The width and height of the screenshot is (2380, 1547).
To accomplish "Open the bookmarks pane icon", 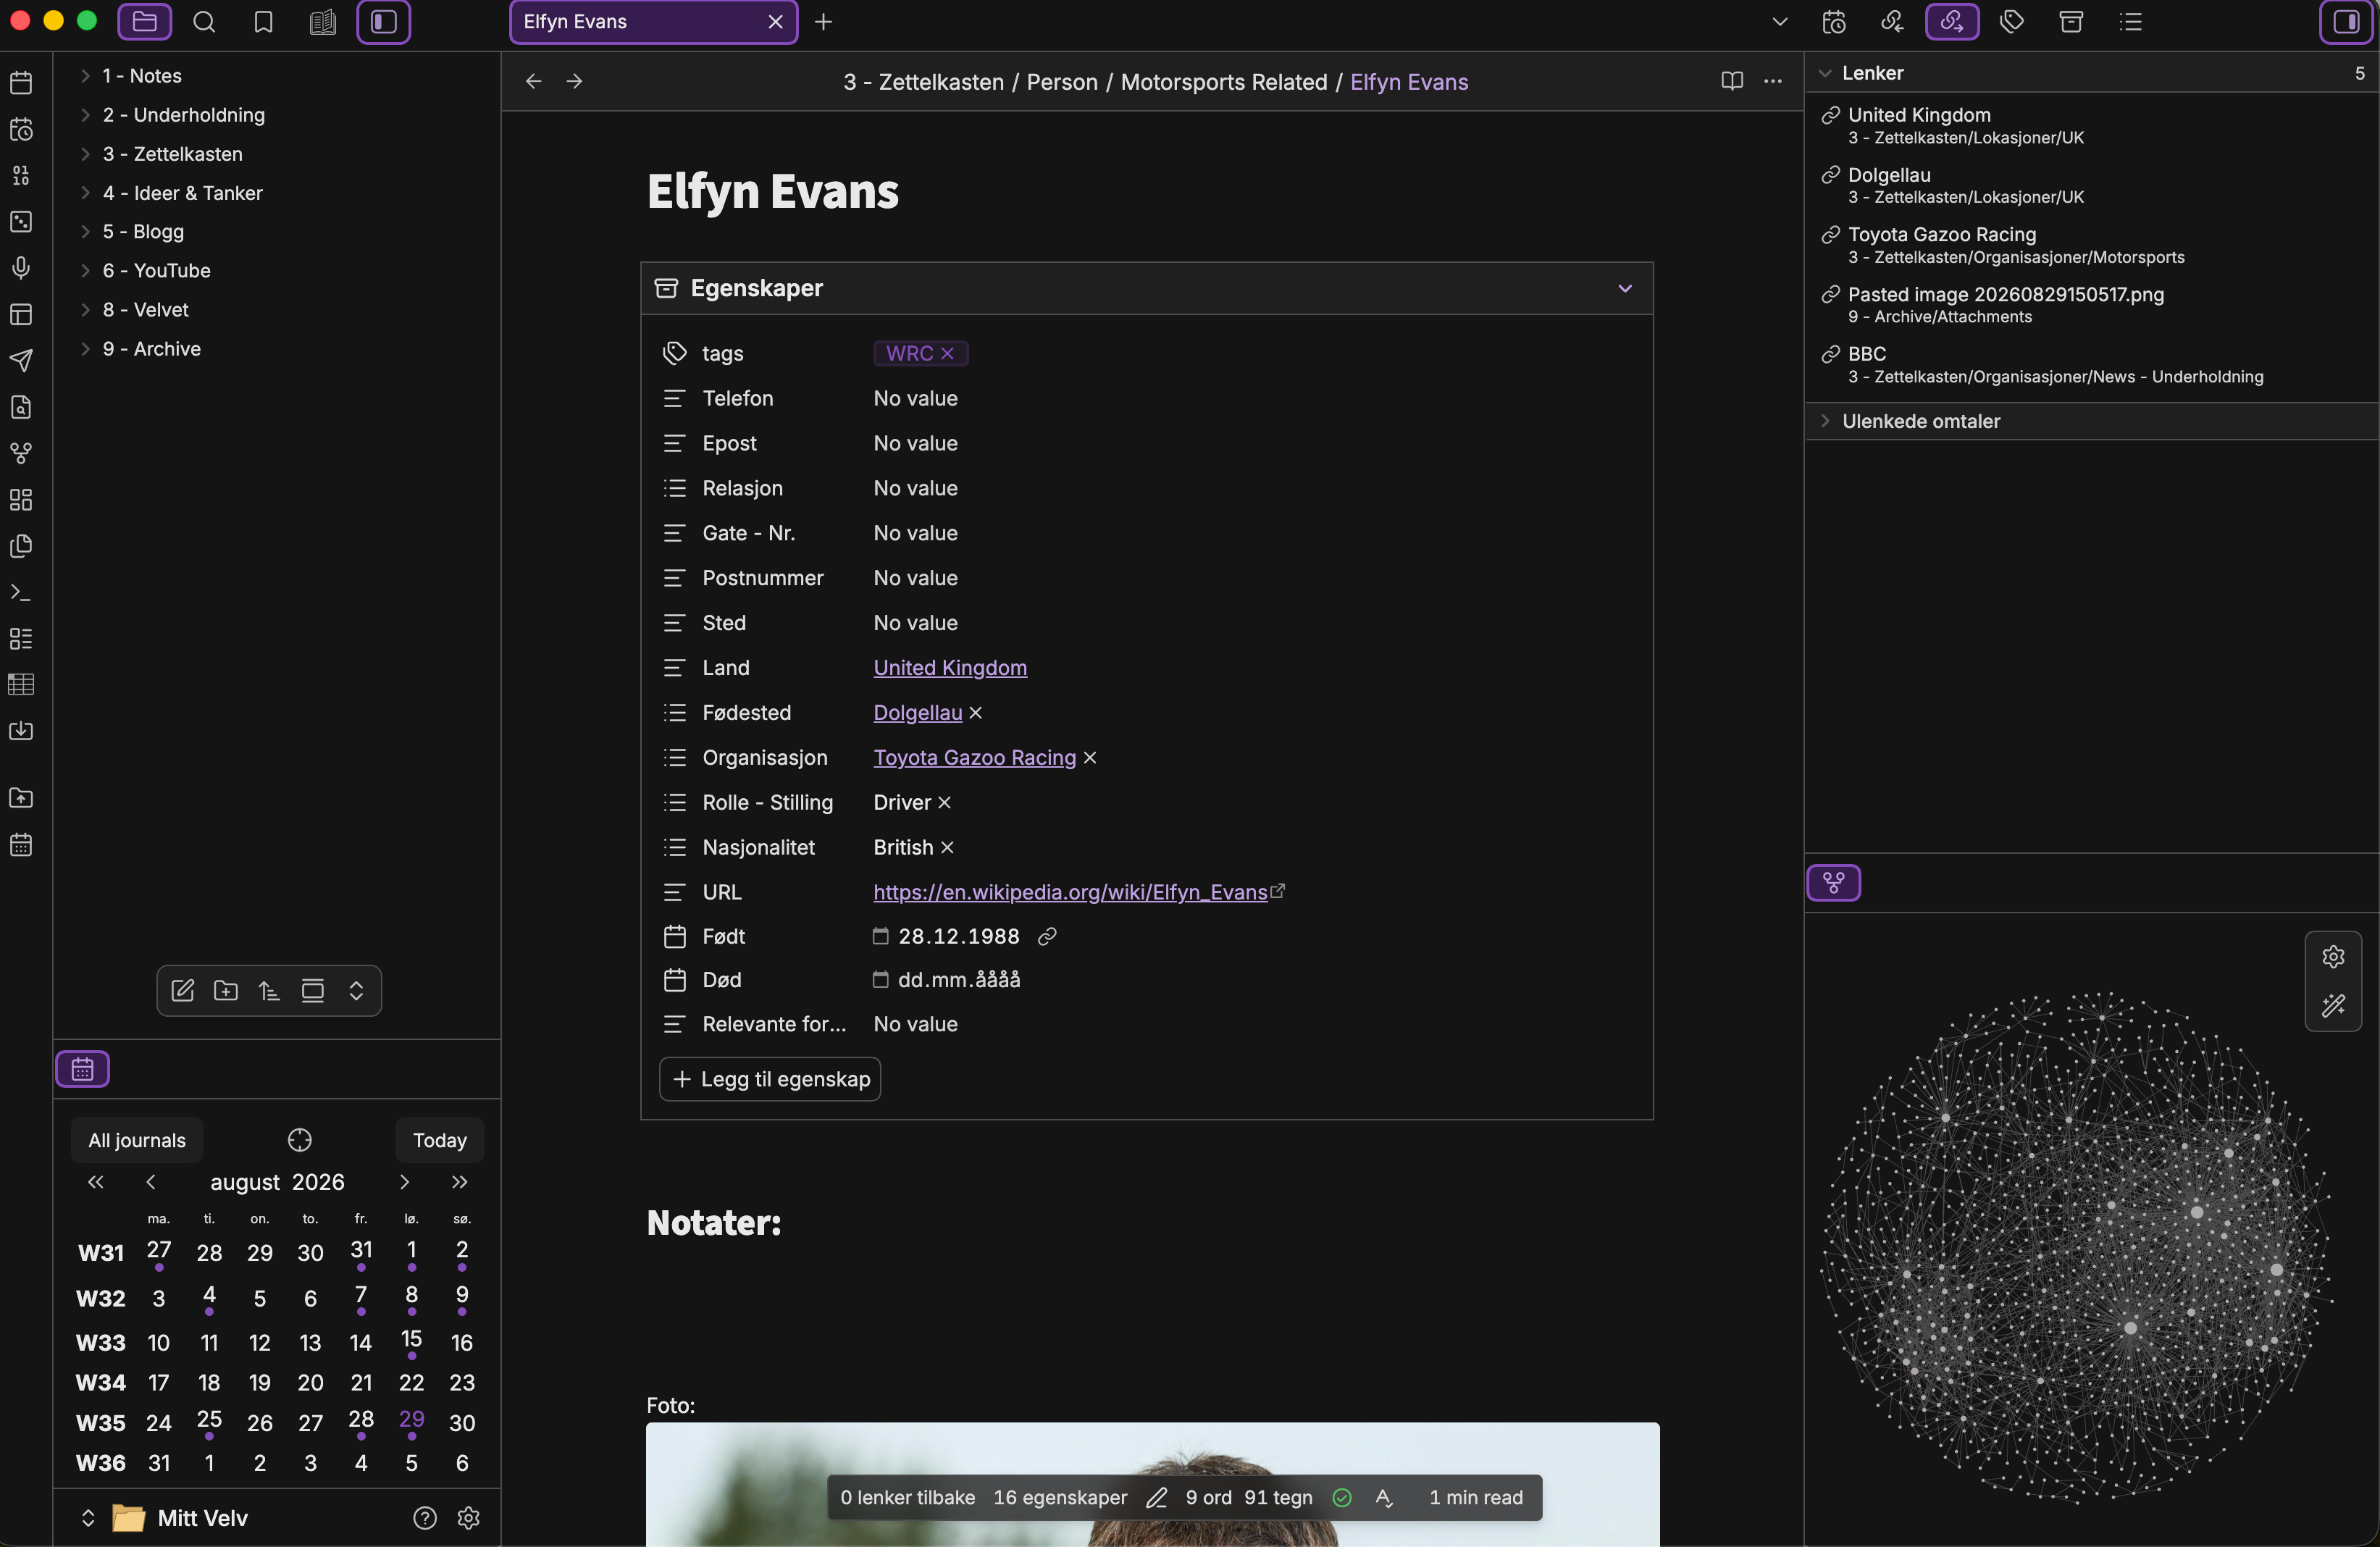I will tap(264, 22).
